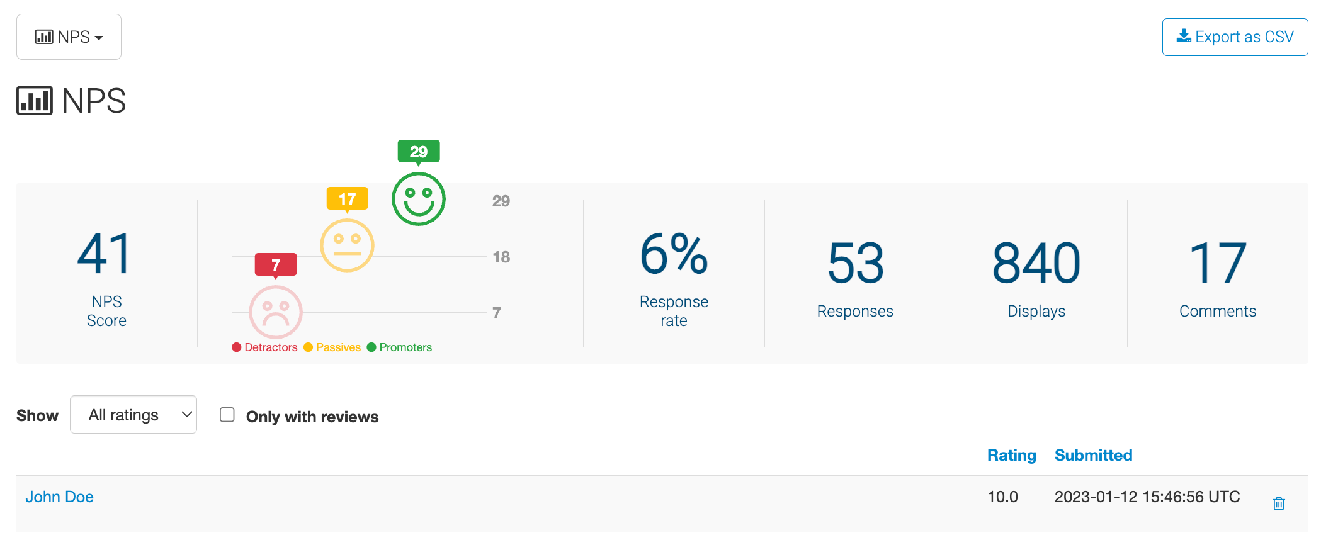
Task: Delete John Doe's response with trash icon
Action: point(1278,503)
